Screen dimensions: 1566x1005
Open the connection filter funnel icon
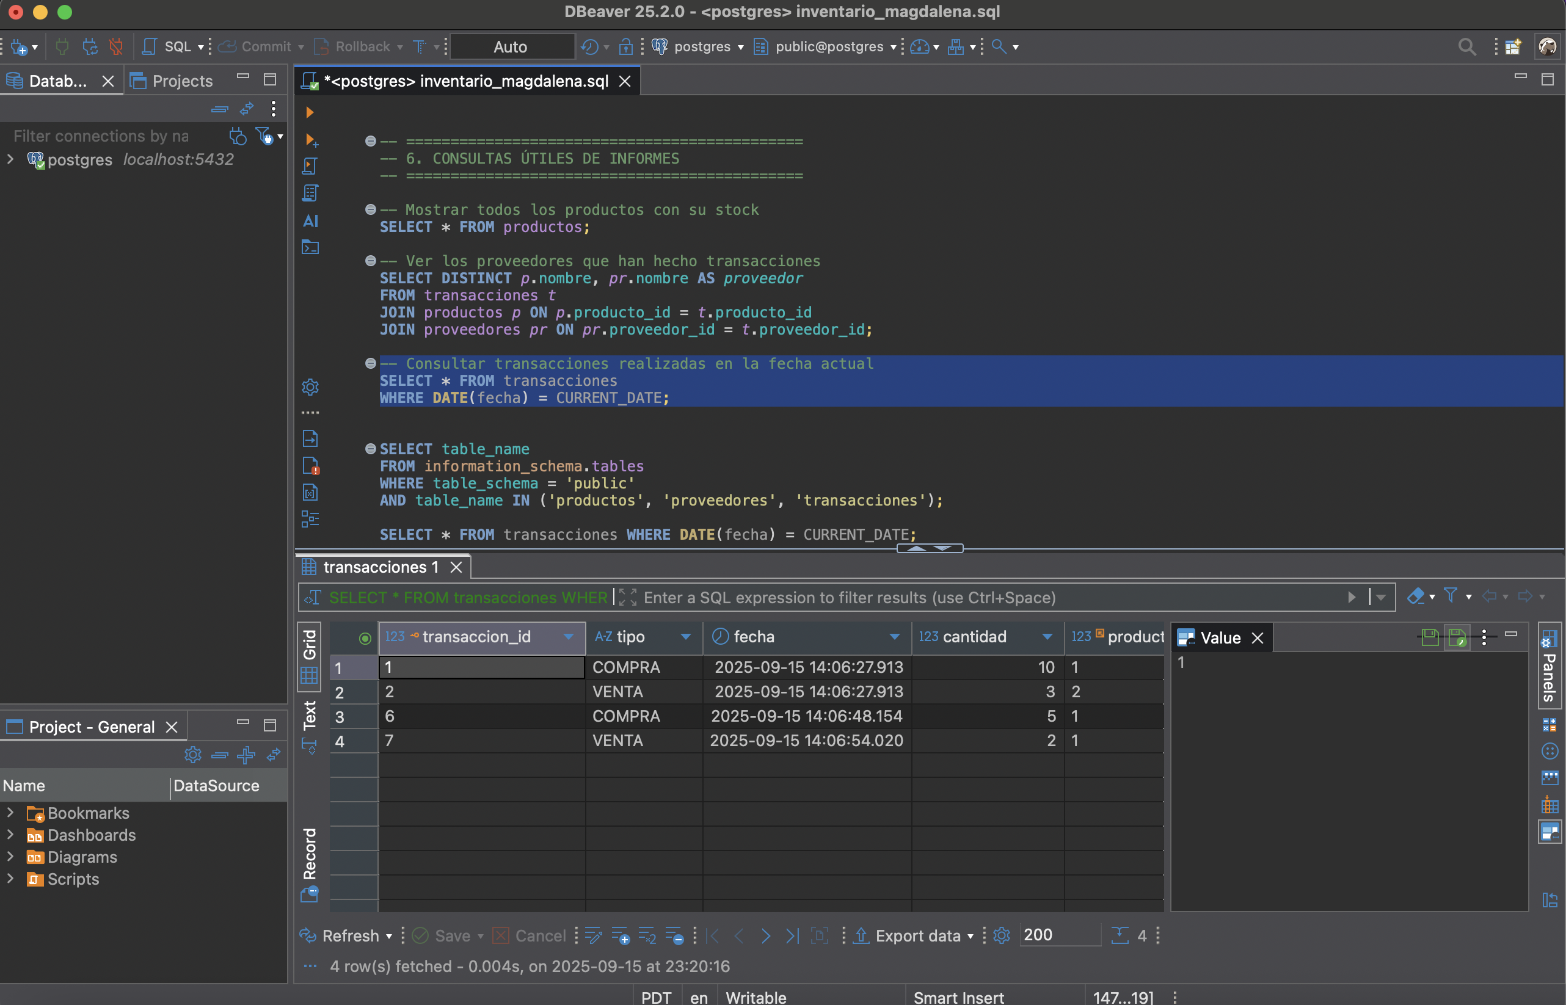pos(264,136)
